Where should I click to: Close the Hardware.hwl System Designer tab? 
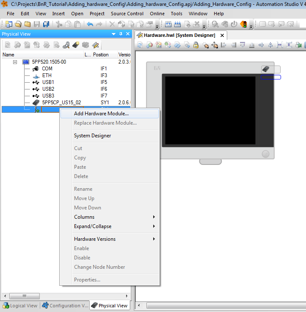tap(222, 36)
